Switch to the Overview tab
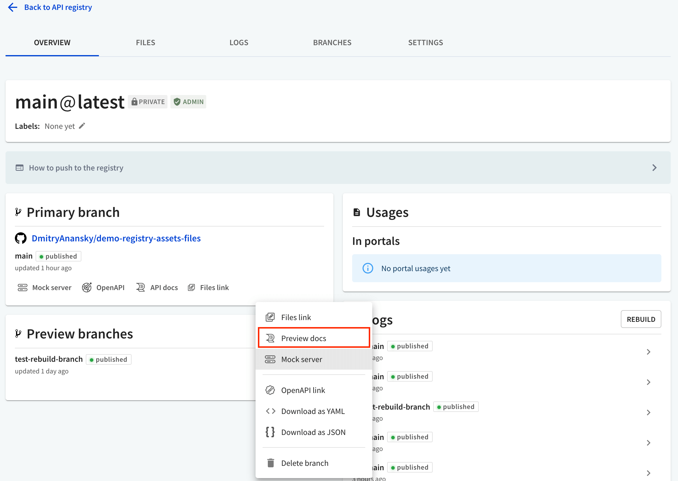This screenshot has width=678, height=481. click(x=52, y=43)
